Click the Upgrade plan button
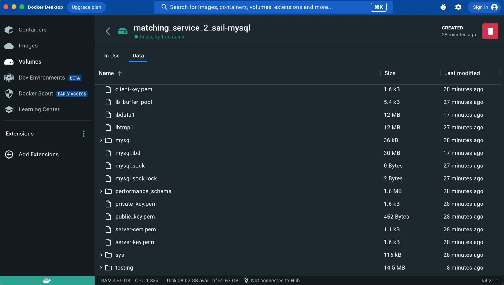 tap(86, 7)
